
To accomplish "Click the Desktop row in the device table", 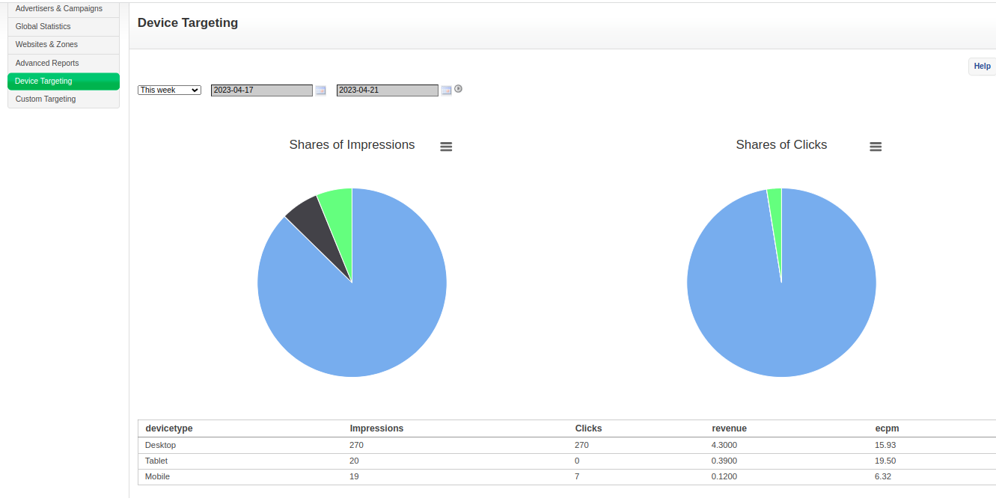I will pos(161,445).
